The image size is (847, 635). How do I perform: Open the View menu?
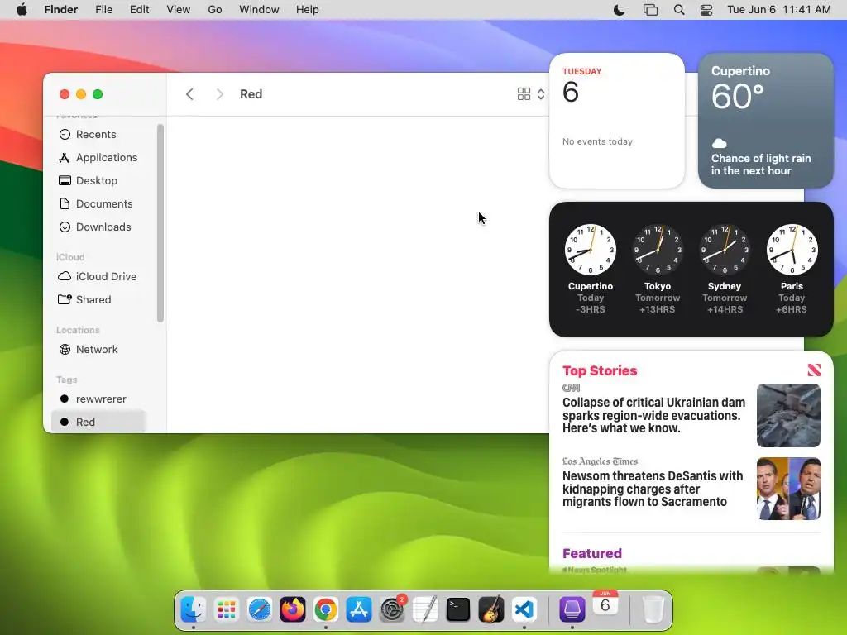[x=179, y=10]
